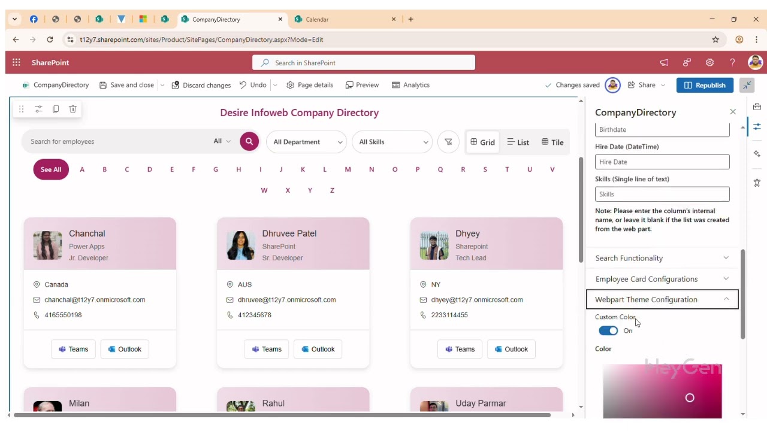The image size is (767, 431).
Task: Collapse the content pane with arrows icon
Action: [x=747, y=85]
